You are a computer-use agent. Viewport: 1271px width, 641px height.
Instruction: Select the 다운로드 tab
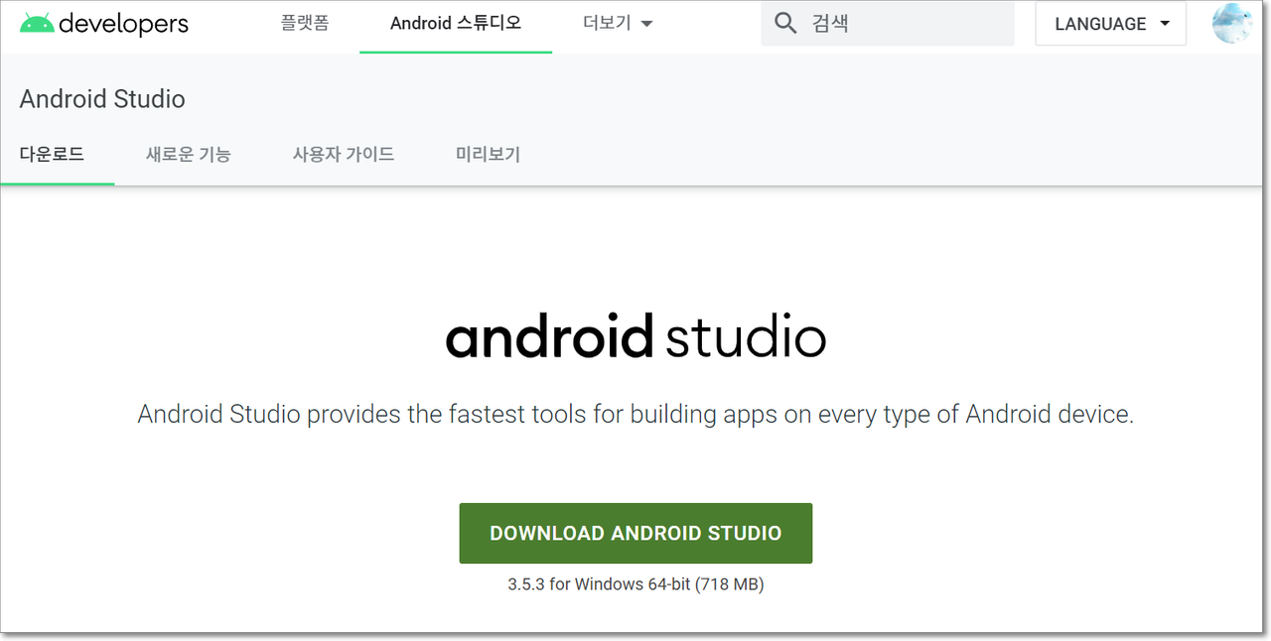tap(52, 154)
